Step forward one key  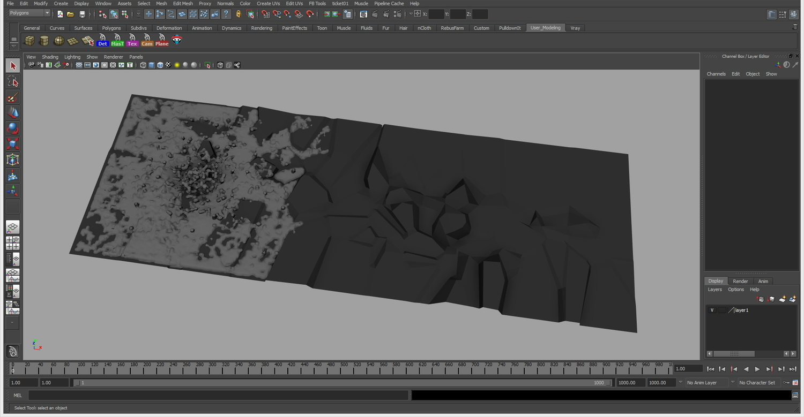tap(769, 369)
